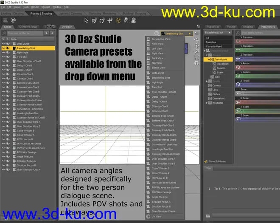
Task: Expand the Headlamp property group
Action: [x=207, y=103]
